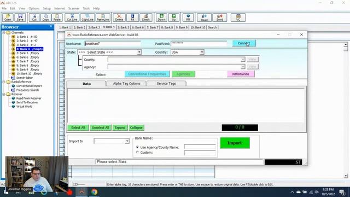Click the Expand button
Image resolution: width=350 pixels, height=197 pixels.
coord(120,128)
